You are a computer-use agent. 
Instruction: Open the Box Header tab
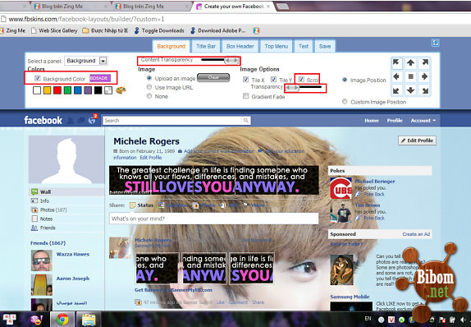pyautogui.click(x=240, y=46)
